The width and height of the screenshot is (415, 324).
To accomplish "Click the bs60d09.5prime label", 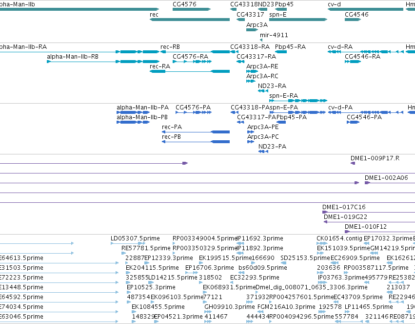I will click(263, 267).
